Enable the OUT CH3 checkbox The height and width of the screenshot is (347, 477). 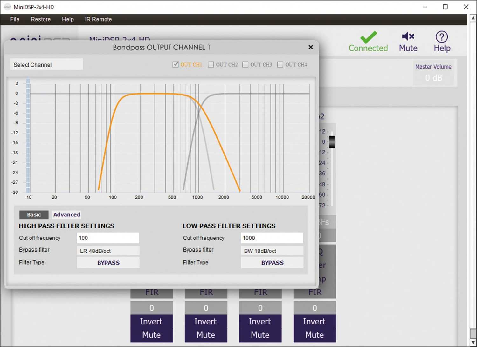[245, 64]
